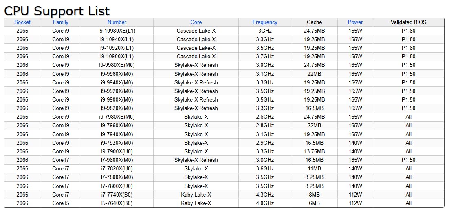The height and width of the screenshot is (210, 449).
Task: Click the i7-9800X(M0) model cell
Action: (x=117, y=160)
